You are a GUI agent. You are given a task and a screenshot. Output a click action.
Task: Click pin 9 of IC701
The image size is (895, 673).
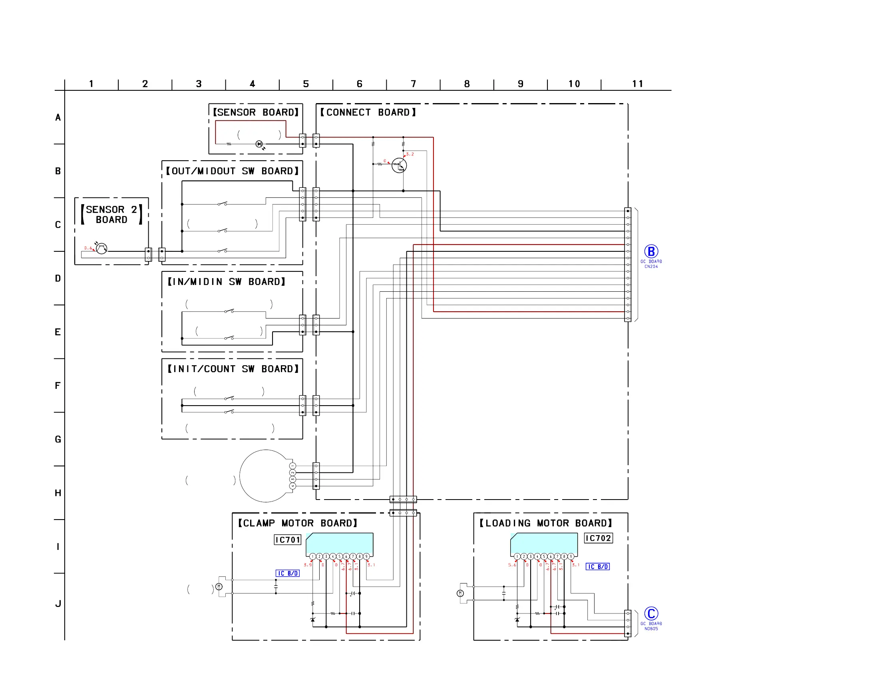coord(366,557)
